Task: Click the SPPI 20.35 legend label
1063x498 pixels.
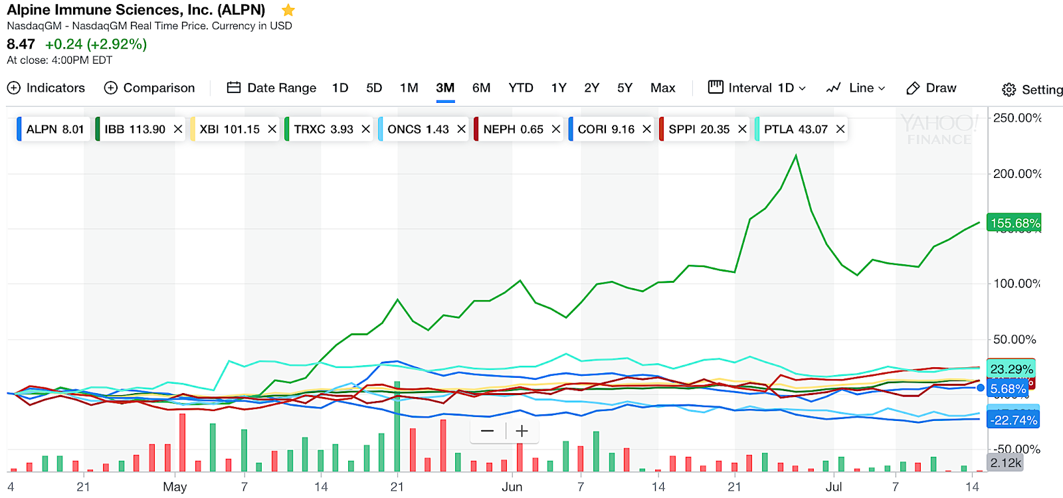Action: click(x=699, y=129)
